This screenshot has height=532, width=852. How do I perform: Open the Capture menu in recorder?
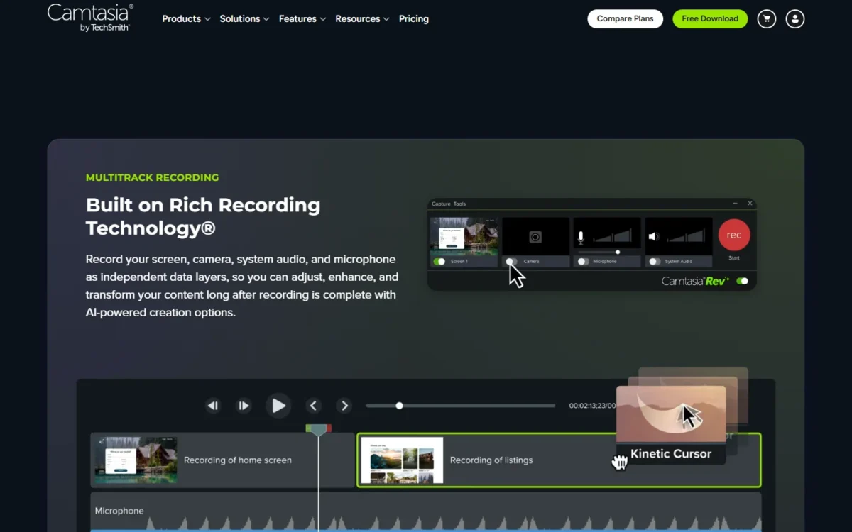coord(441,204)
